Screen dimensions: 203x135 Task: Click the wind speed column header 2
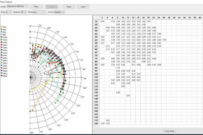pyautogui.click(x=102, y=18)
